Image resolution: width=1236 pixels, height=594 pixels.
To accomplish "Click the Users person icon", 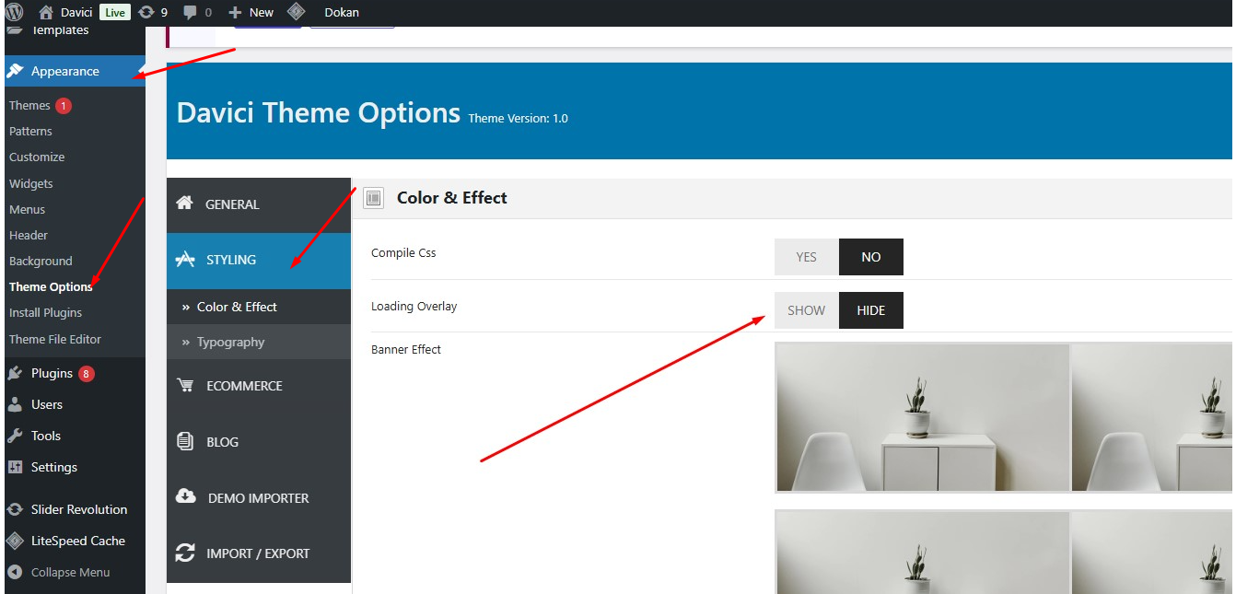I will (x=15, y=404).
